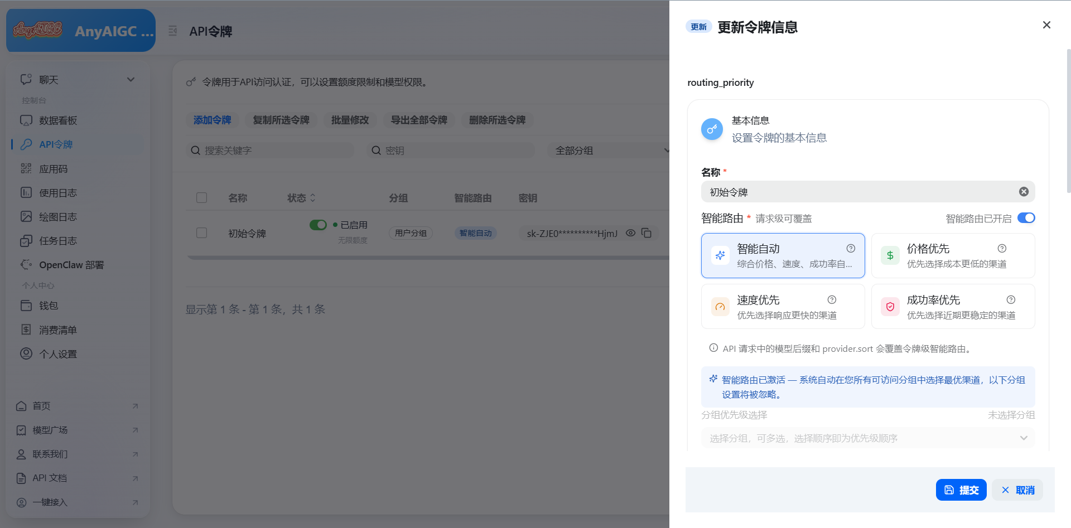This screenshot has height=528, width=1071.
Task: Click the 一键接入 icon
Action: [x=21, y=502]
